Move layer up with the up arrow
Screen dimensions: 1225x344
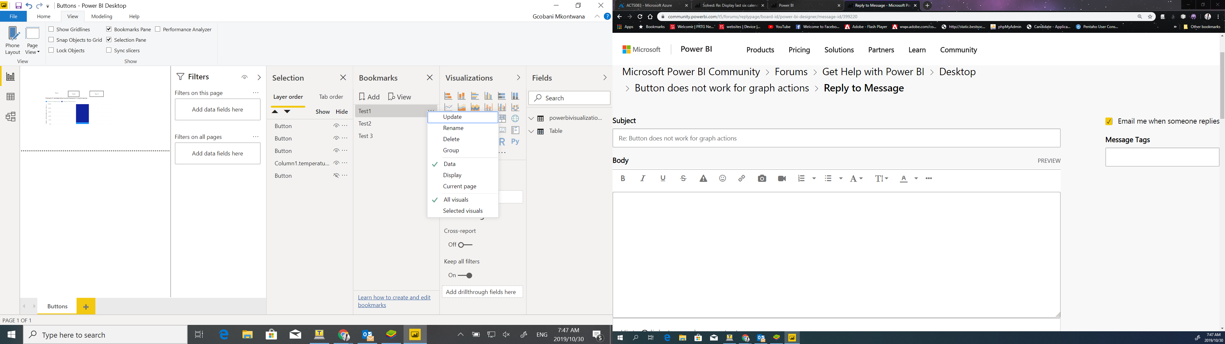[x=275, y=112]
